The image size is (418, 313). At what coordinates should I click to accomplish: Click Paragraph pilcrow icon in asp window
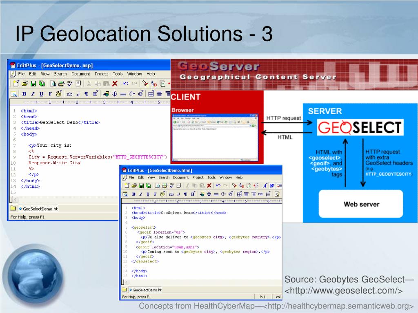tap(86, 94)
